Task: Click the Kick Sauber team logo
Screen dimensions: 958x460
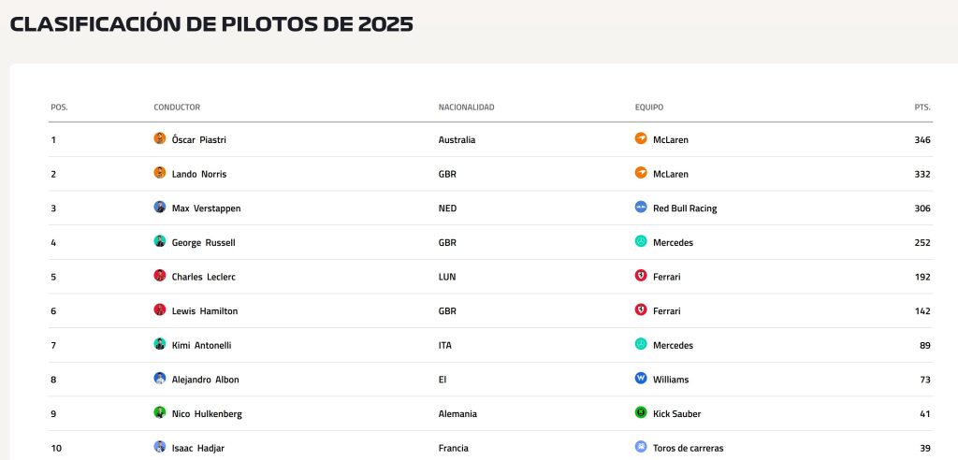Action: [641, 413]
